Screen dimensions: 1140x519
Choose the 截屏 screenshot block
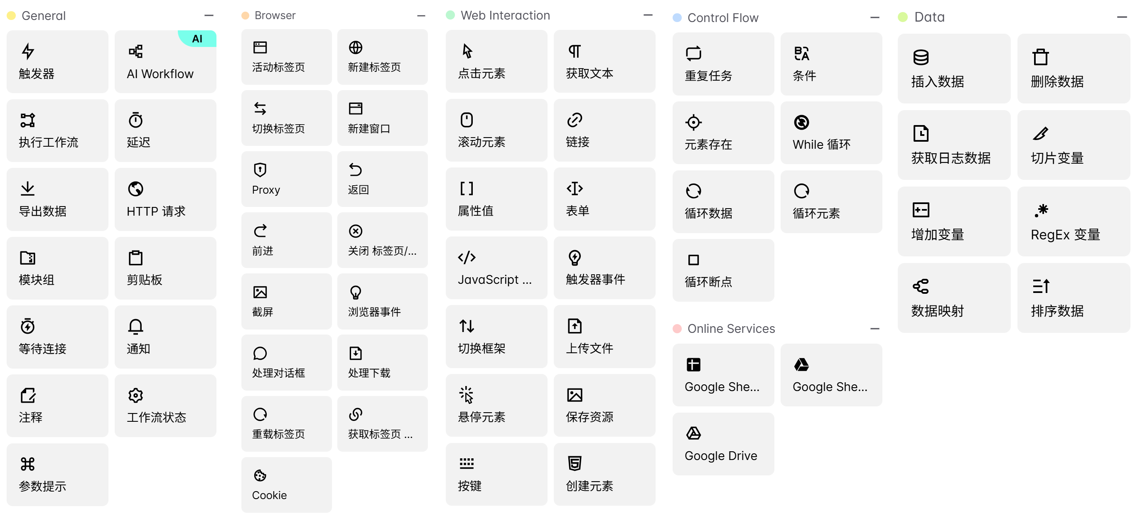(x=286, y=301)
